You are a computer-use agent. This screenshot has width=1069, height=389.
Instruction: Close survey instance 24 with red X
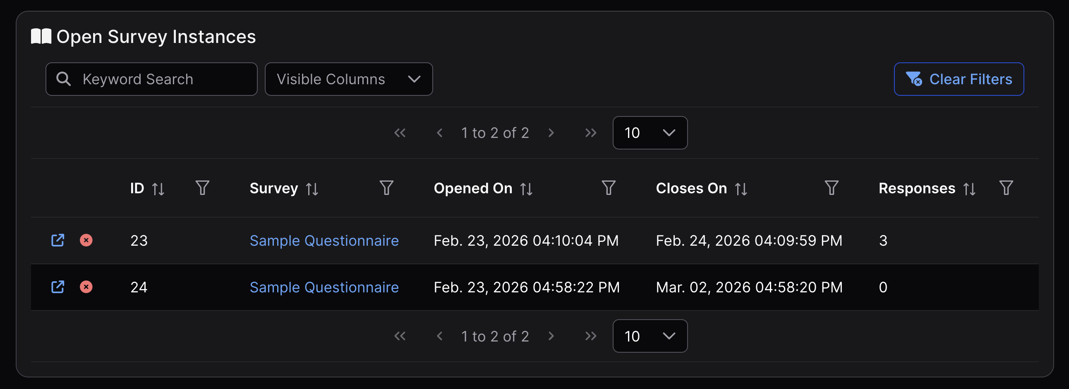[86, 287]
